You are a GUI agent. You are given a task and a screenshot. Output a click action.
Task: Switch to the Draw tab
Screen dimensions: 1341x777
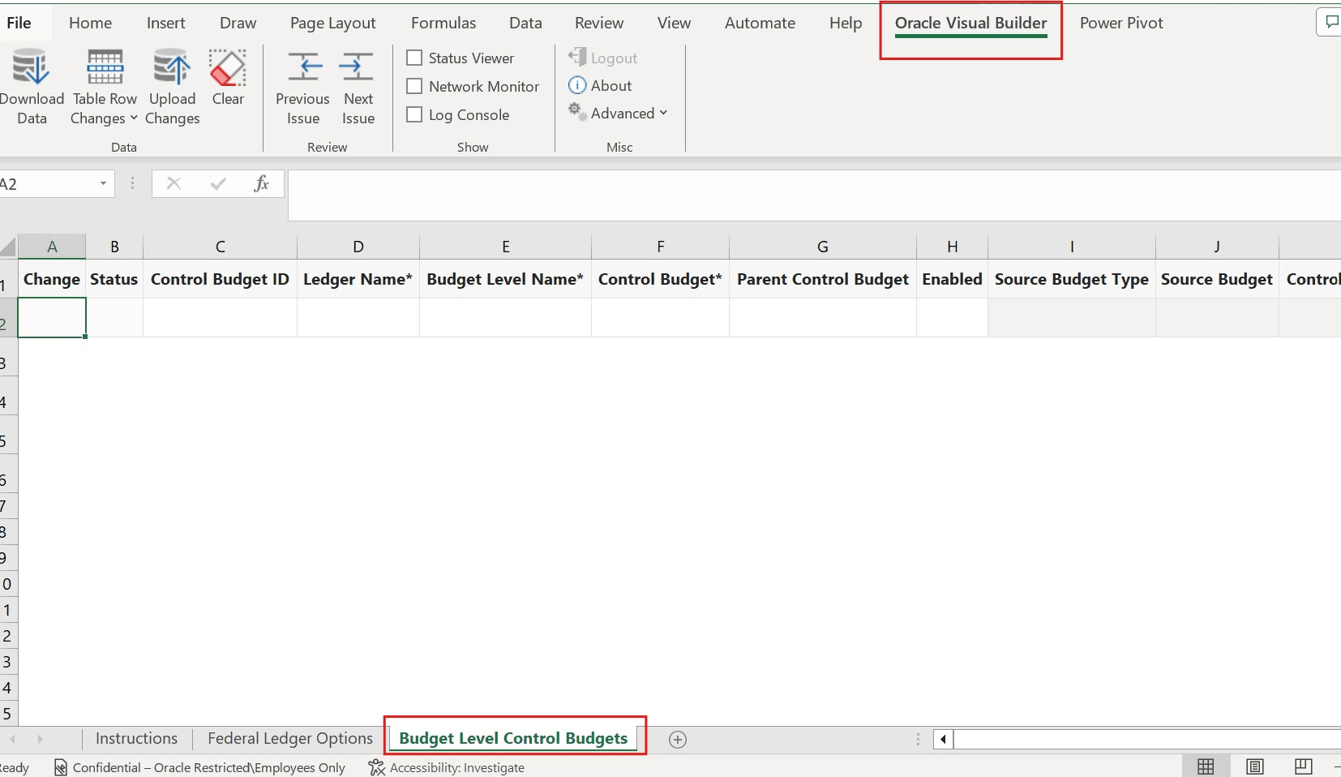pyautogui.click(x=238, y=23)
